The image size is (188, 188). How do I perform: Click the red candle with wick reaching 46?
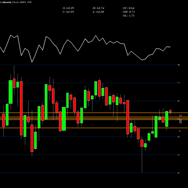[x=142, y=143]
